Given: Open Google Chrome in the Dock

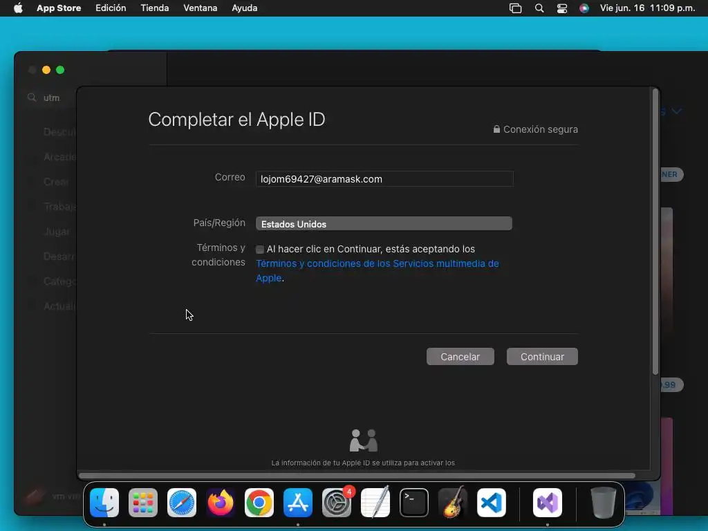Looking at the screenshot, I should tap(259, 503).
